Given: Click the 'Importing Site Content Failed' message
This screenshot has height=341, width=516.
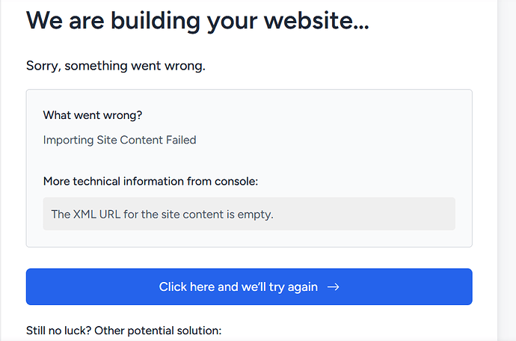Looking at the screenshot, I should tap(120, 140).
